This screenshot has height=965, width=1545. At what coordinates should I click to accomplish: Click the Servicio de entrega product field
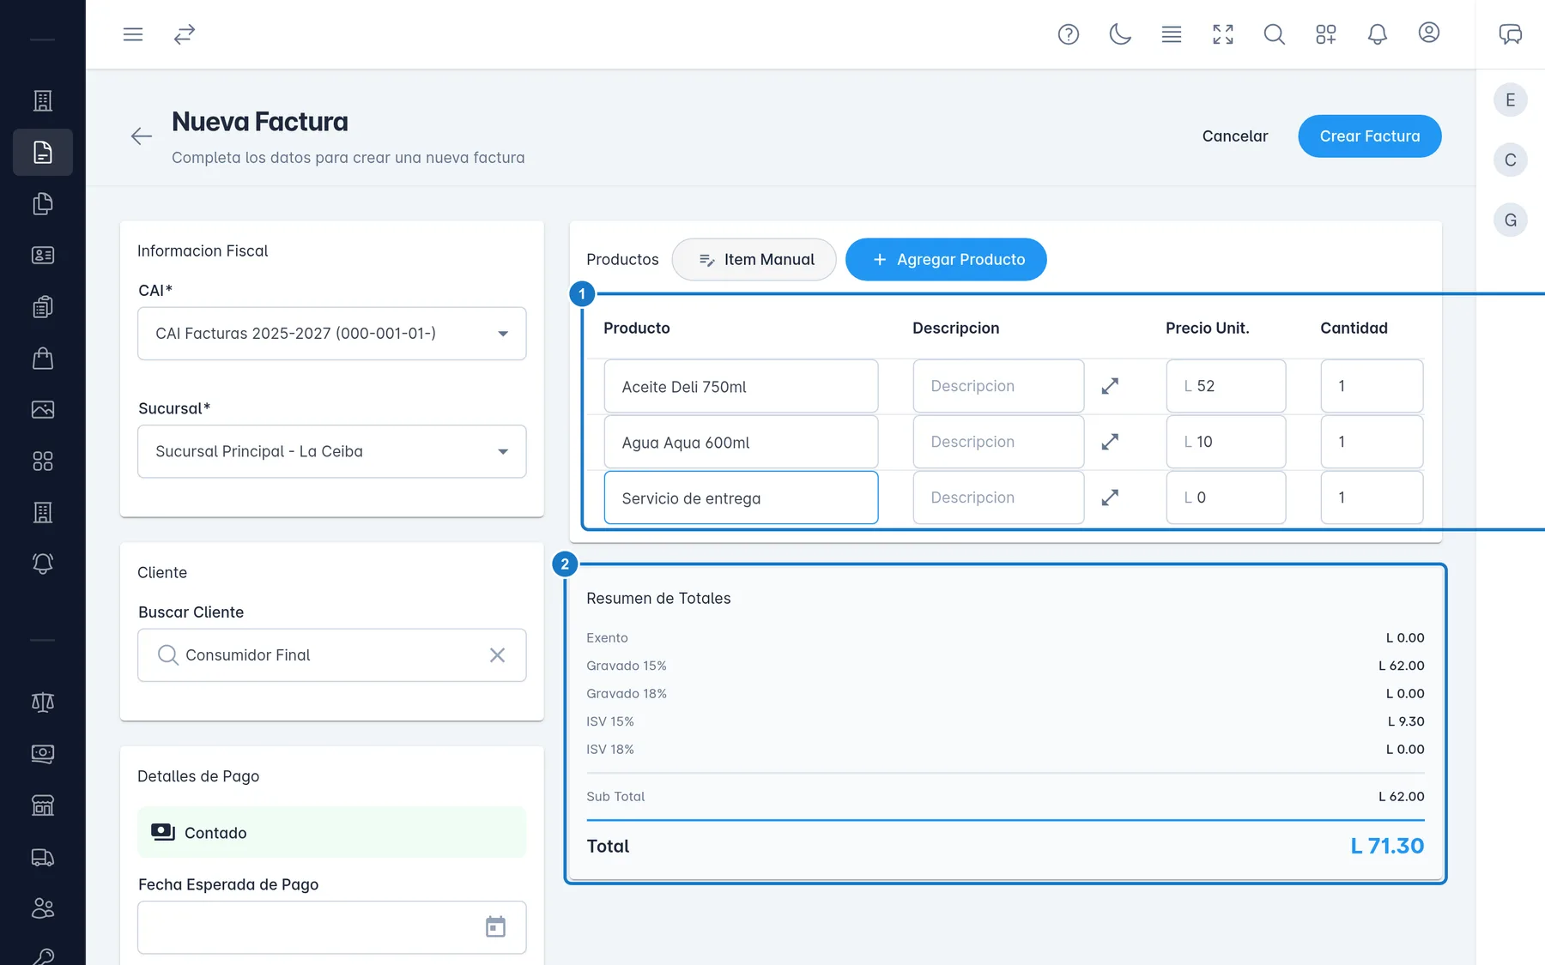pos(742,498)
